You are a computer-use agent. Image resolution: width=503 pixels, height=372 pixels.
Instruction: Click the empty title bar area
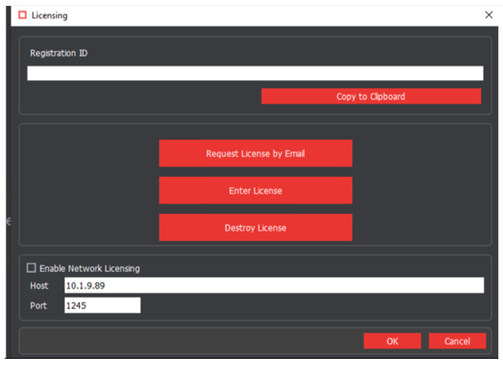click(x=264, y=15)
